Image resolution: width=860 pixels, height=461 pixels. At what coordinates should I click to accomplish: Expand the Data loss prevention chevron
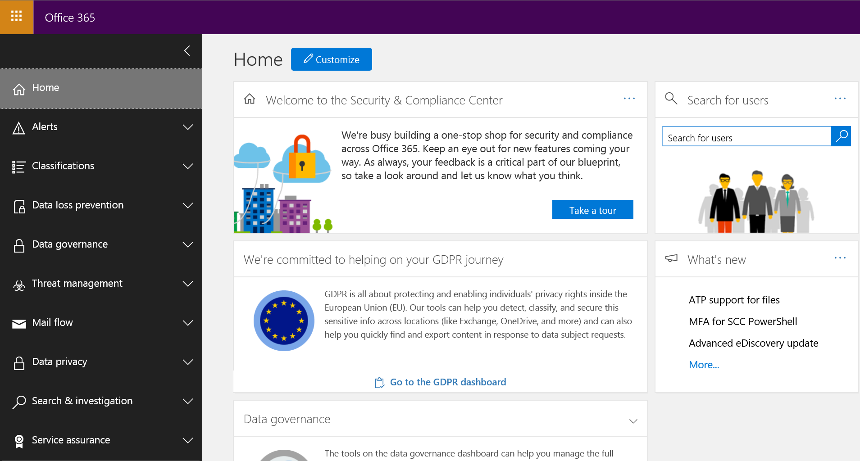coord(188,205)
